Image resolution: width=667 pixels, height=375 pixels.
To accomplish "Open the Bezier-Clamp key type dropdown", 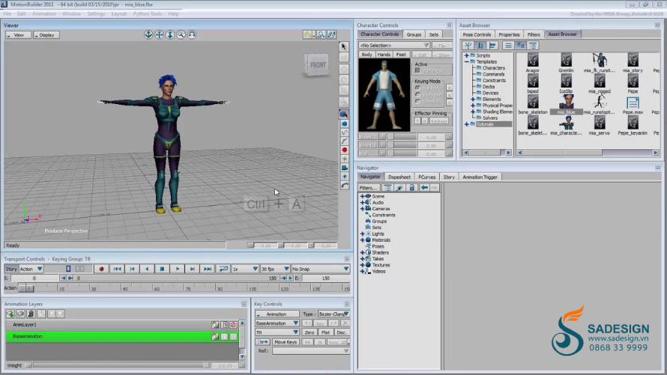I will 334,314.
